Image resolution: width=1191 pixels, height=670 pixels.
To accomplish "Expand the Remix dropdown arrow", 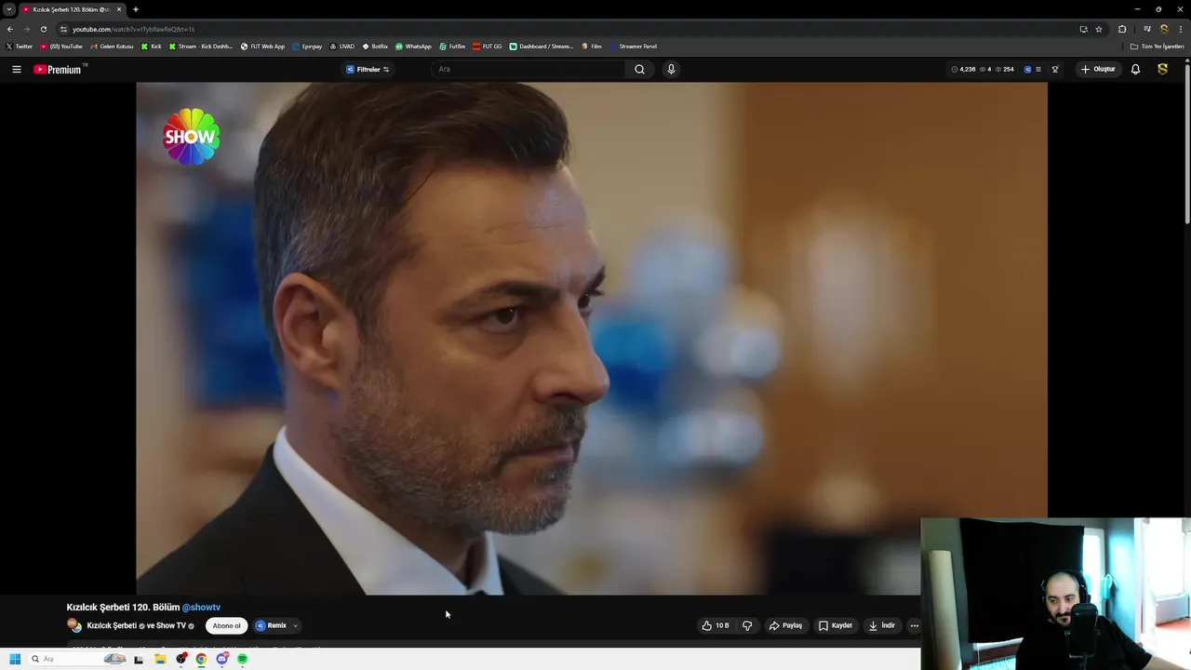I will click(295, 625).
